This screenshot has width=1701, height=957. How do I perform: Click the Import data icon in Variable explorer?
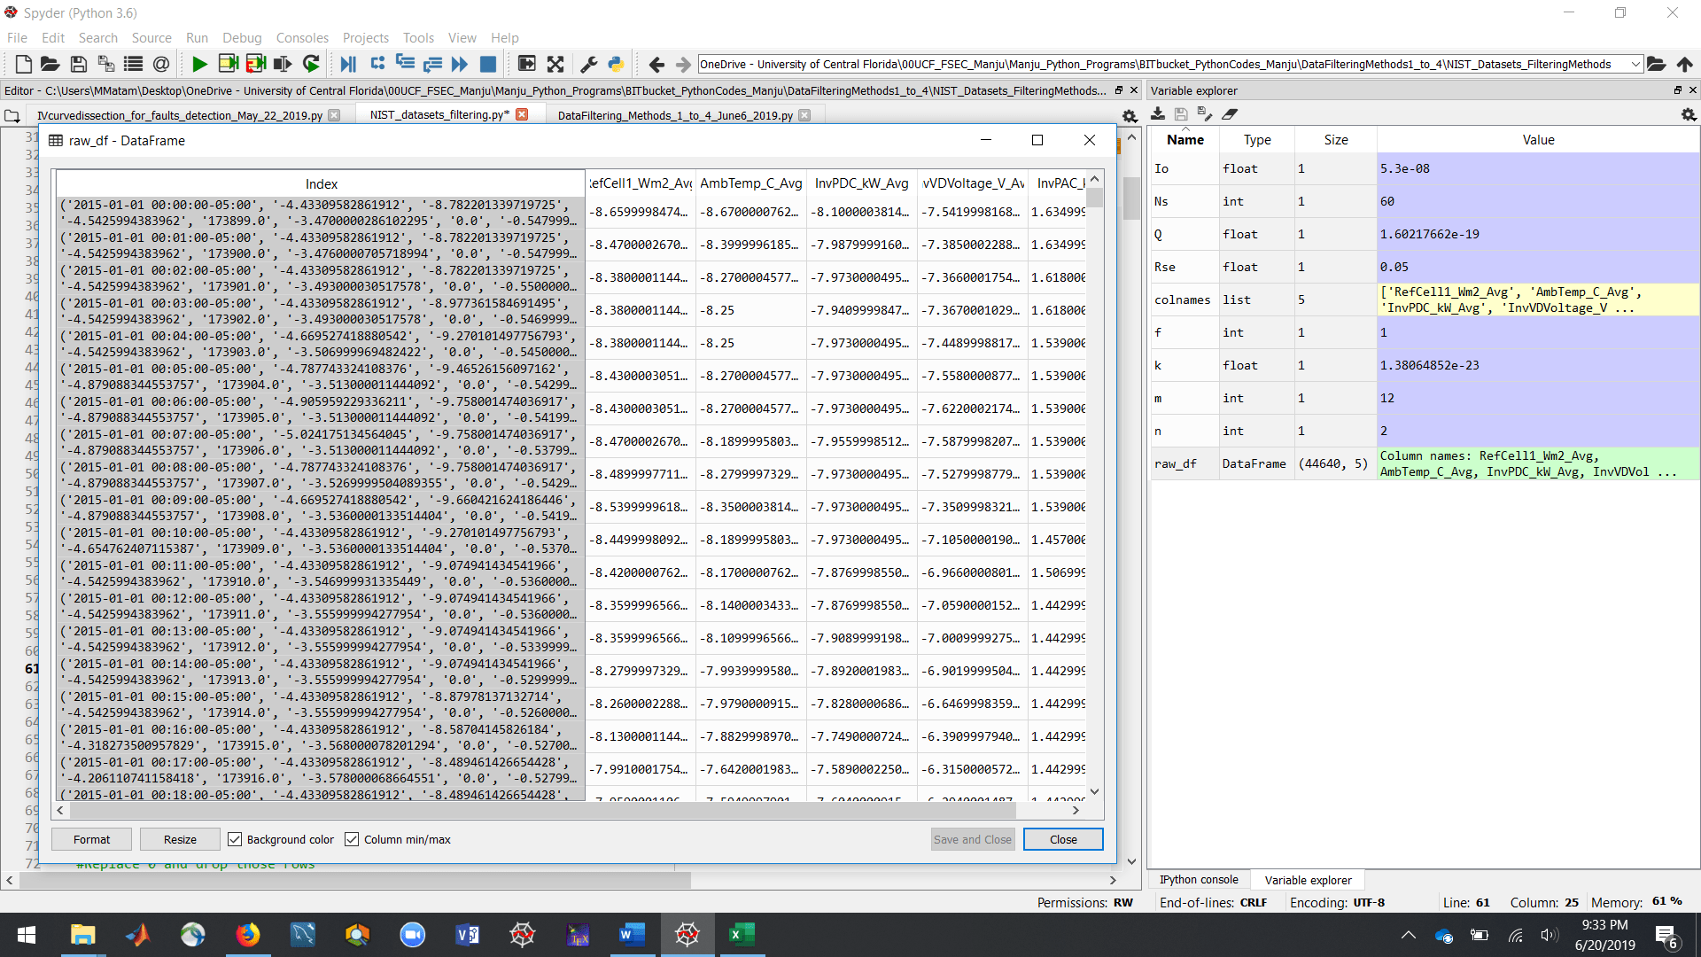(1158, 113)
